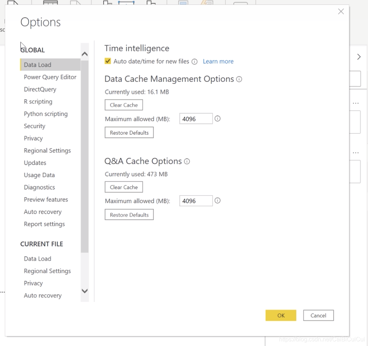
Task: Clear the Data Cache
Action: point(124,105)
